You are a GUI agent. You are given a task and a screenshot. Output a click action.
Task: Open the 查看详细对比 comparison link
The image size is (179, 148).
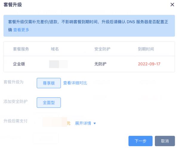click(x=75, y=83)
